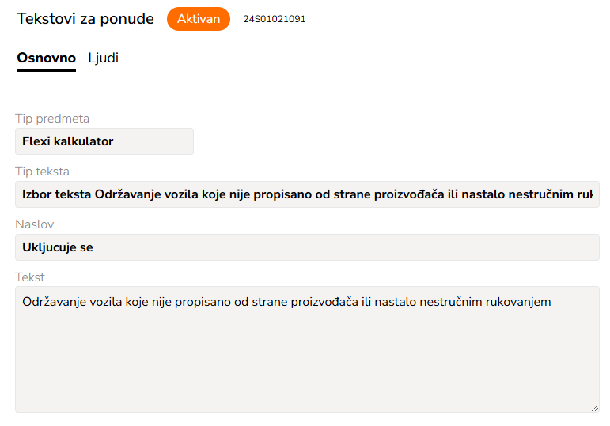Click the Tekstovi za ponude page title
The height and width of the screenshot is (426, 610).
tap(85, 19)
